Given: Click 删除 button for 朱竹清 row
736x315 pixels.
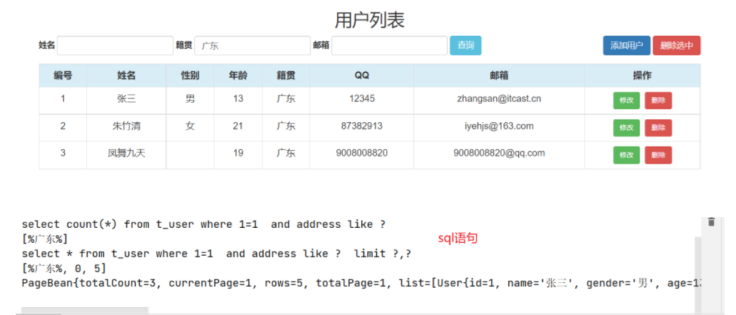Looking at the screenshot, I should tap(658, 128).
